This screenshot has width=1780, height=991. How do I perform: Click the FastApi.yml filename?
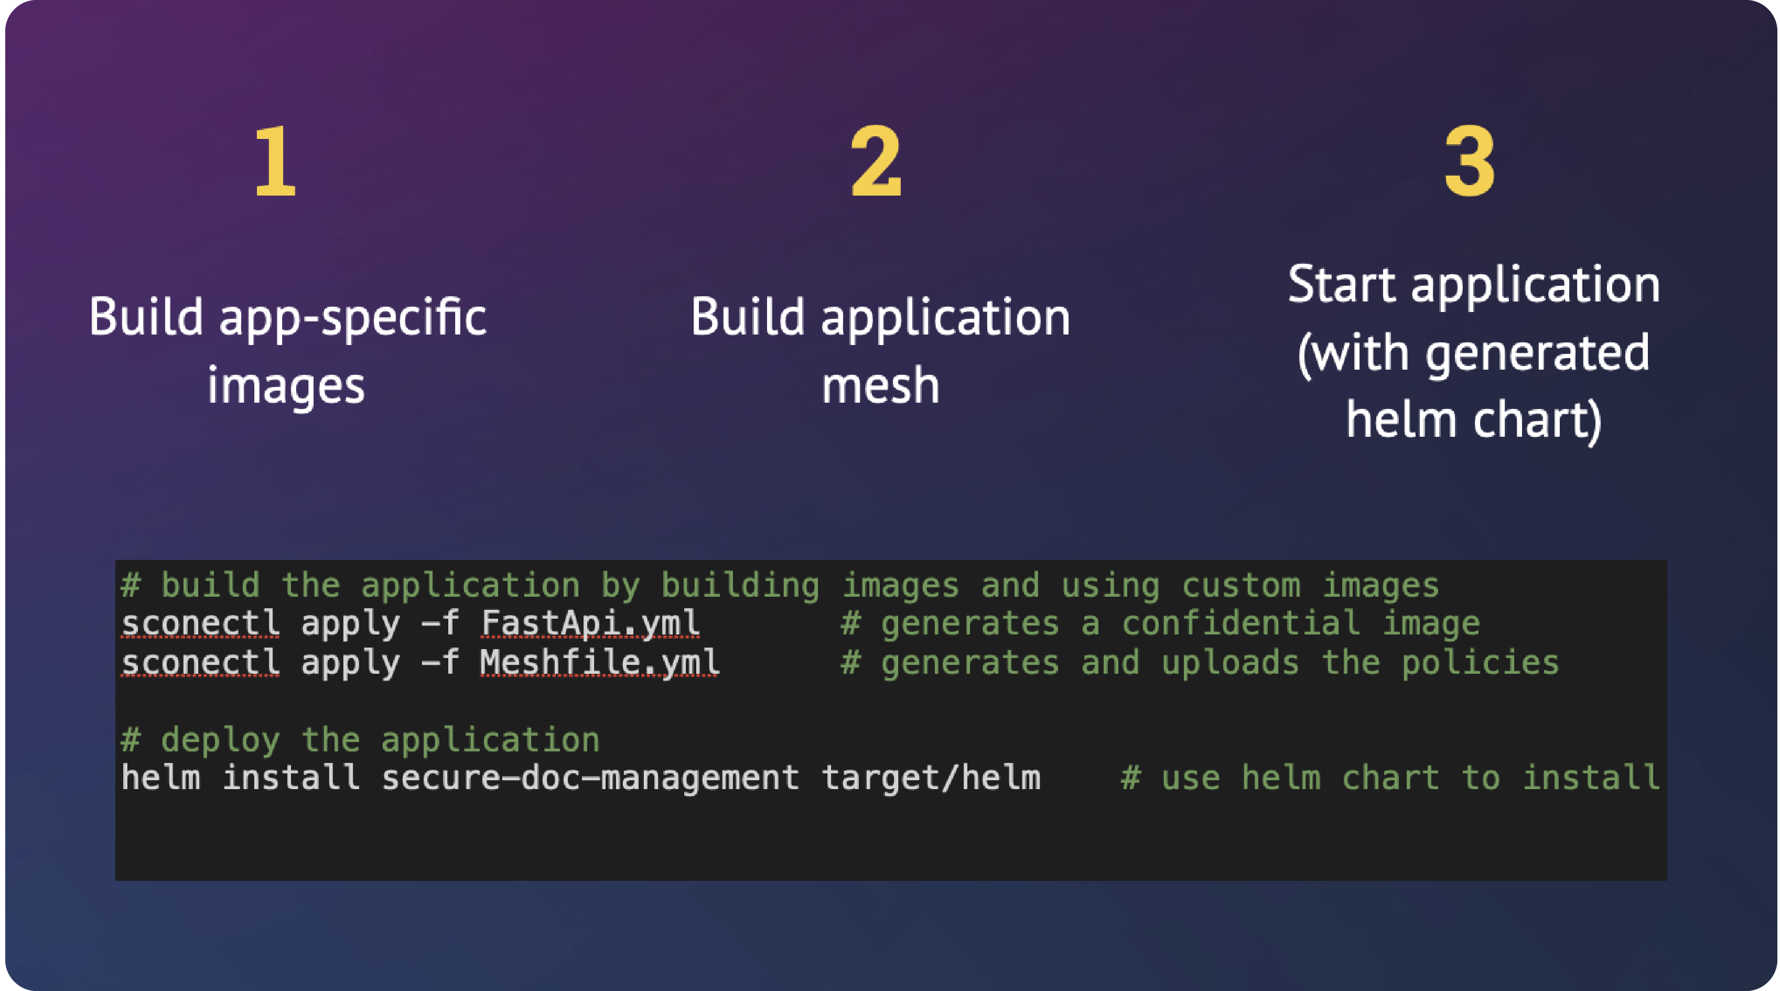589,623
